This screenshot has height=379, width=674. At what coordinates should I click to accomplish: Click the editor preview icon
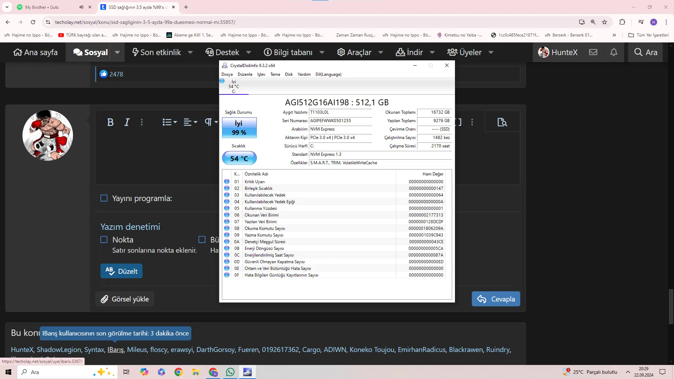[502, 122]
